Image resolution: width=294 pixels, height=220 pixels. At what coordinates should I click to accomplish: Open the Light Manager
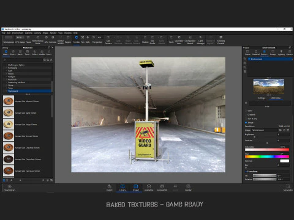tap(200, 40)
